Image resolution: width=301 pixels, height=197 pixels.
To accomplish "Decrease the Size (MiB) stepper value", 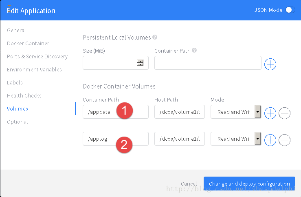I will click(x=140, y=64).
